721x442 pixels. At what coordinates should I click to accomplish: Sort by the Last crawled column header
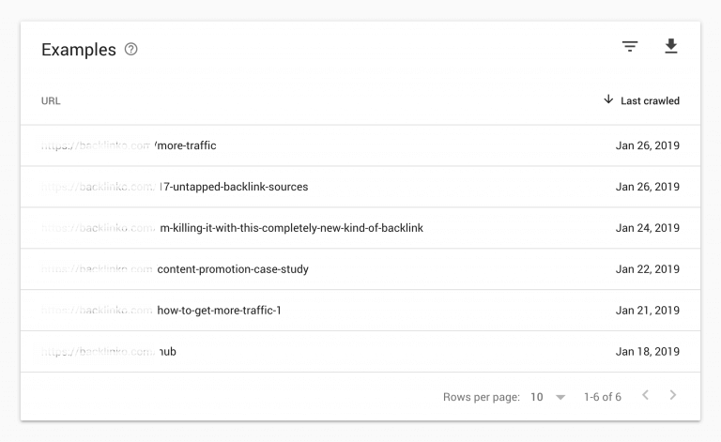point(650,100)
